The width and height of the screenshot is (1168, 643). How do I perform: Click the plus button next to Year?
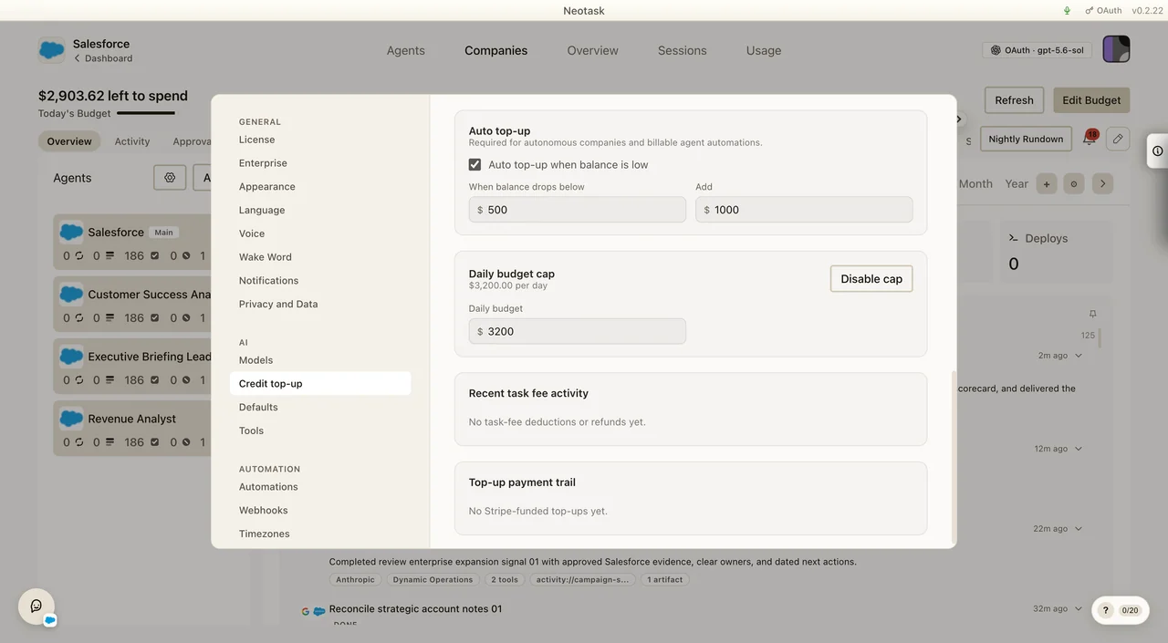click(1047, 183)
